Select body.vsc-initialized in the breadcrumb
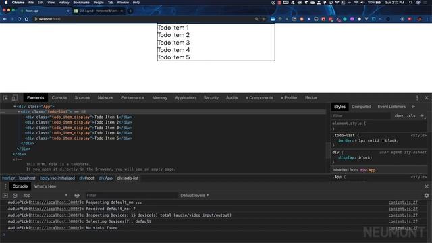 coord(57,178)
